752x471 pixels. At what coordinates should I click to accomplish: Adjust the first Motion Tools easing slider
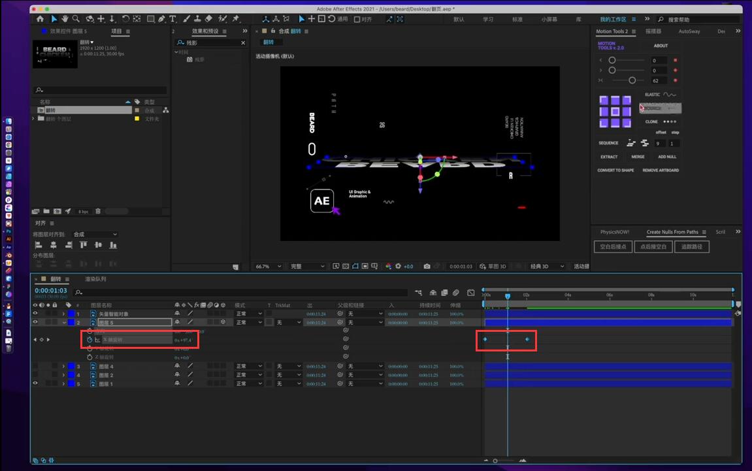pos(612,61)
